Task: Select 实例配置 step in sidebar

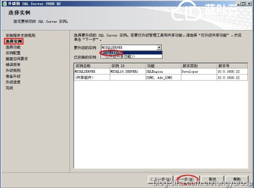Action: (13, 53)
